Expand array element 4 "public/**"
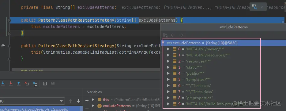Viewport: 286px width, 111px height. 168,73
